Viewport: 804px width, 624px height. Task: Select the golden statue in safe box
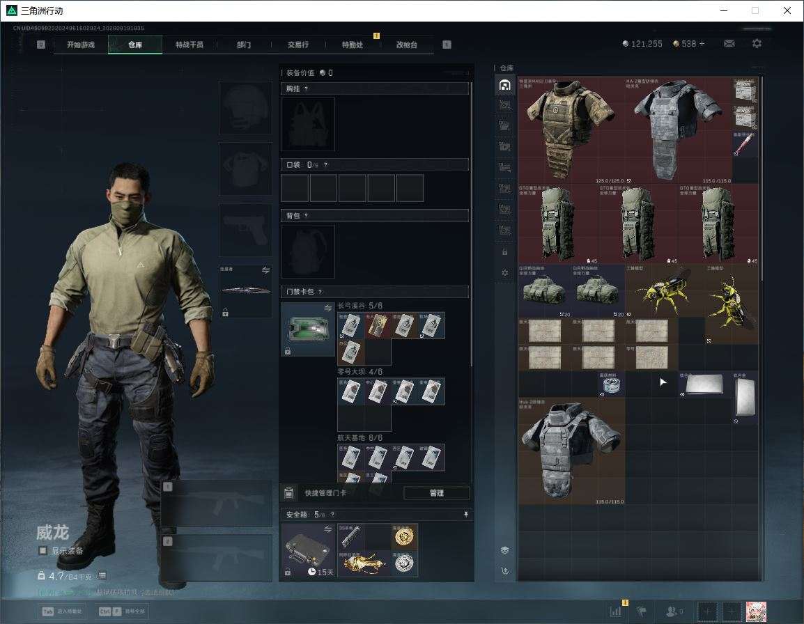coord(364,563)
